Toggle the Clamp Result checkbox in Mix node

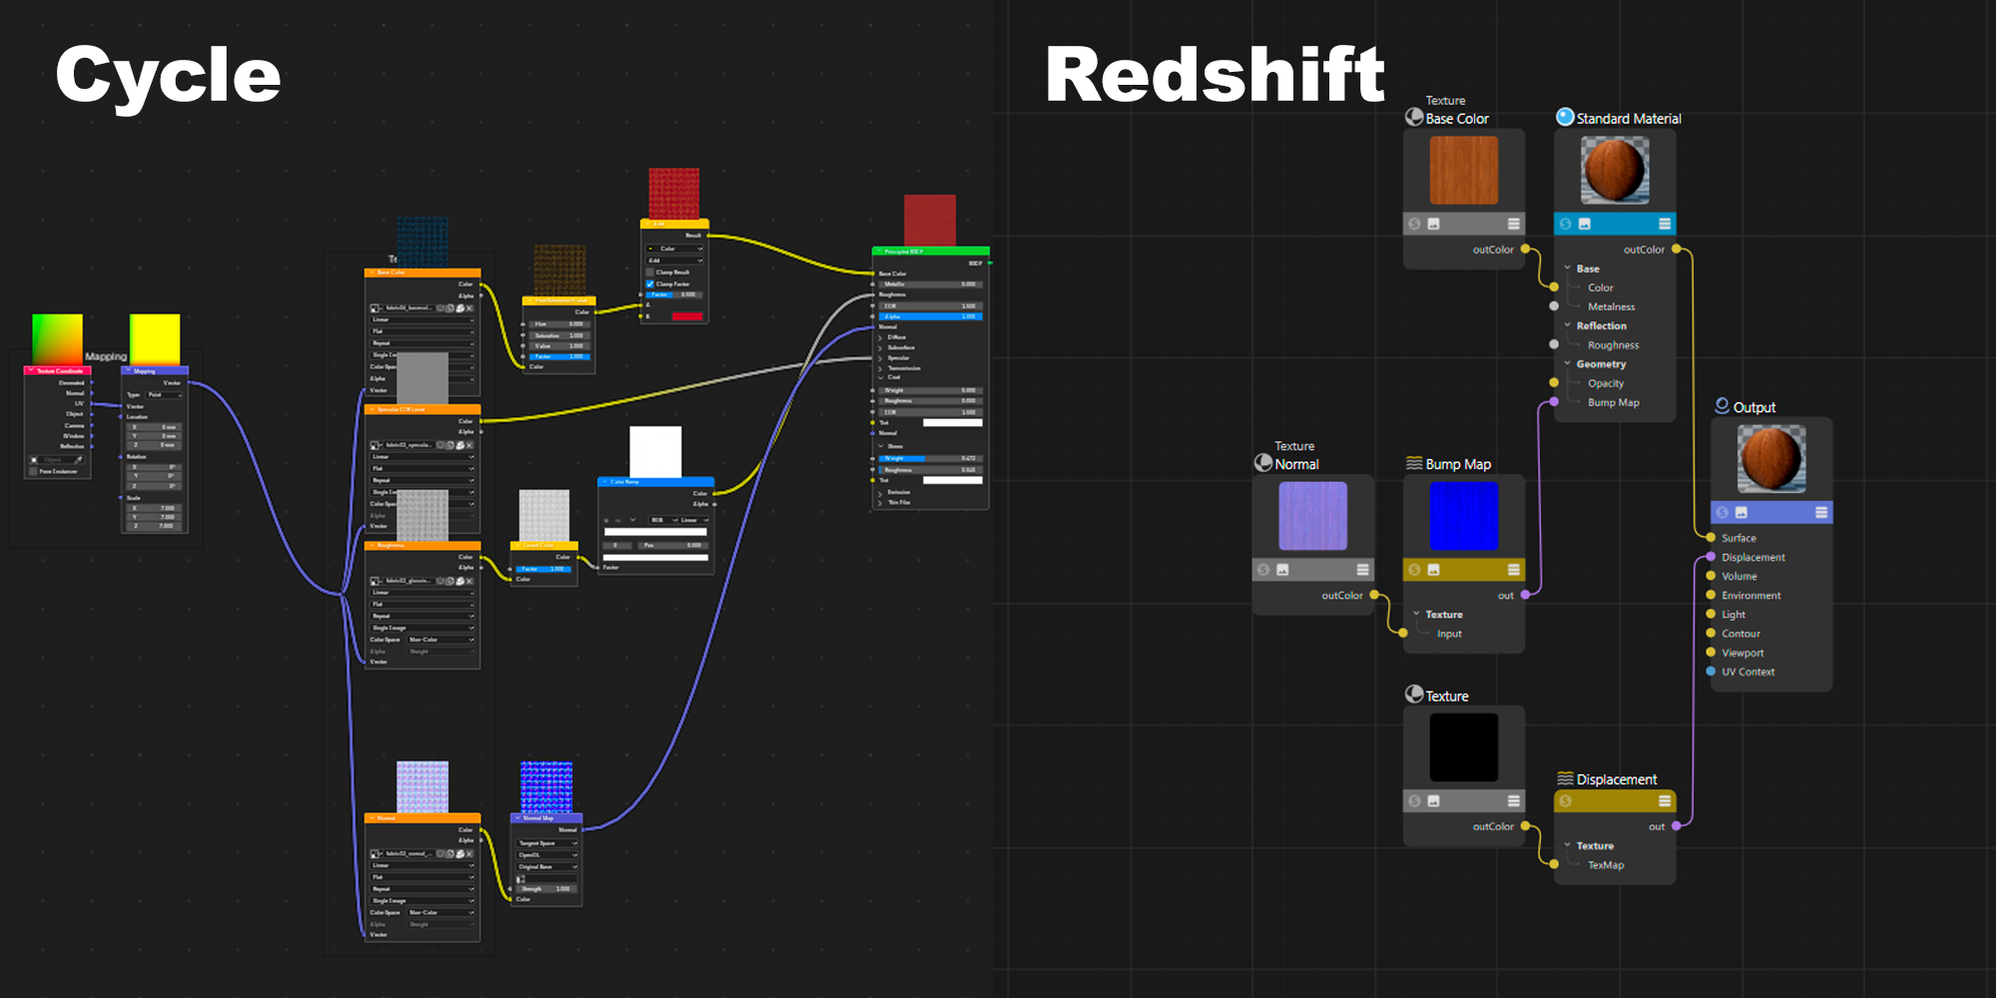tap(650, 272)
